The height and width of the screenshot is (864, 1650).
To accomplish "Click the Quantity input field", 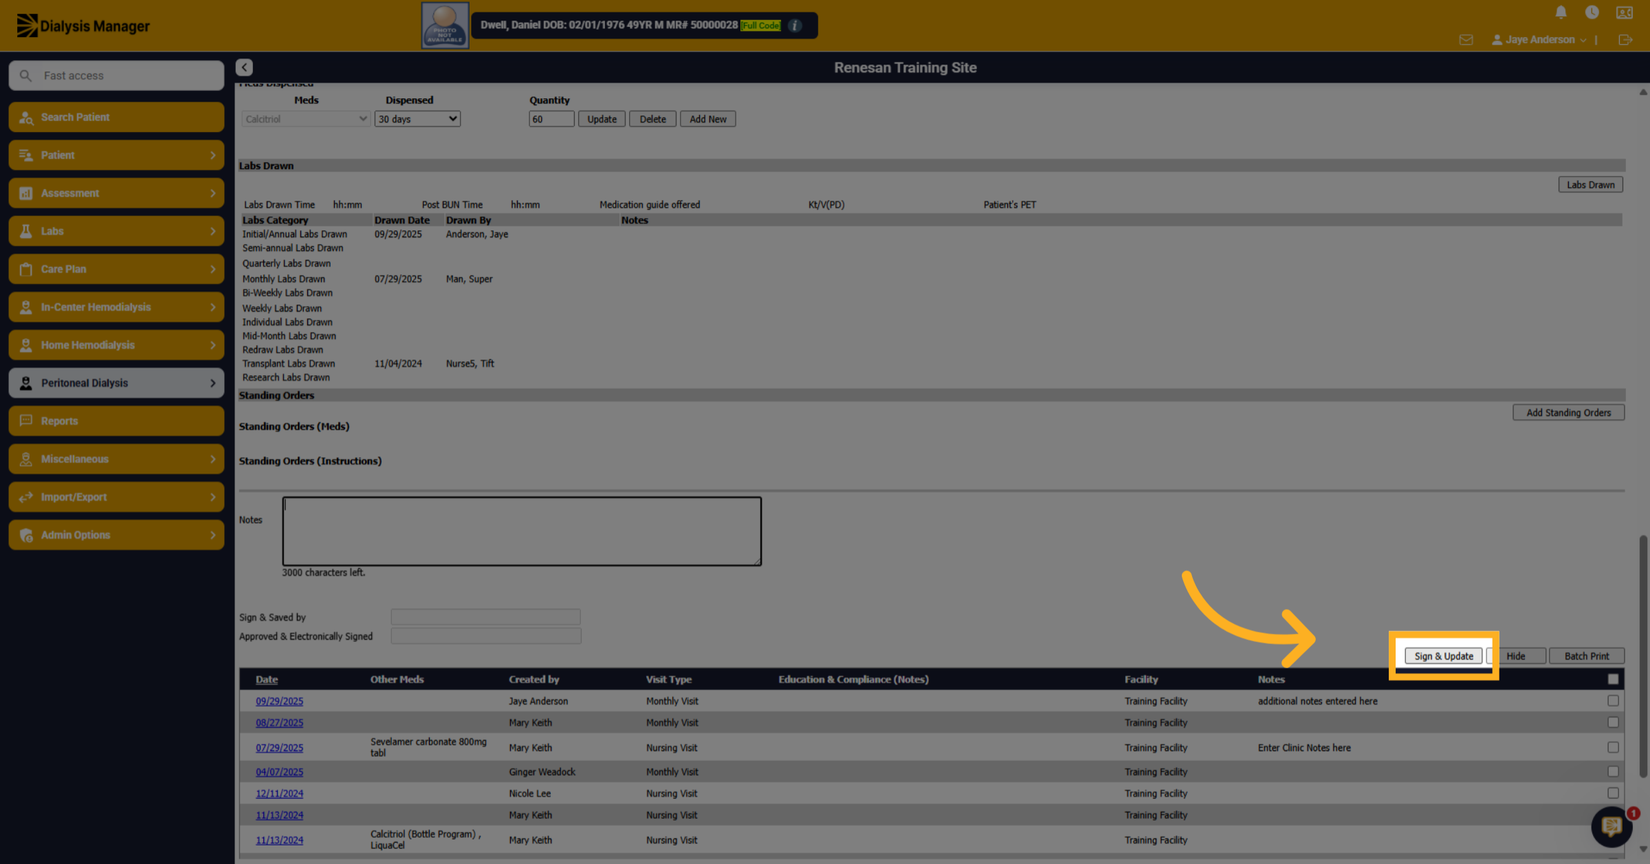I will 551,119.
